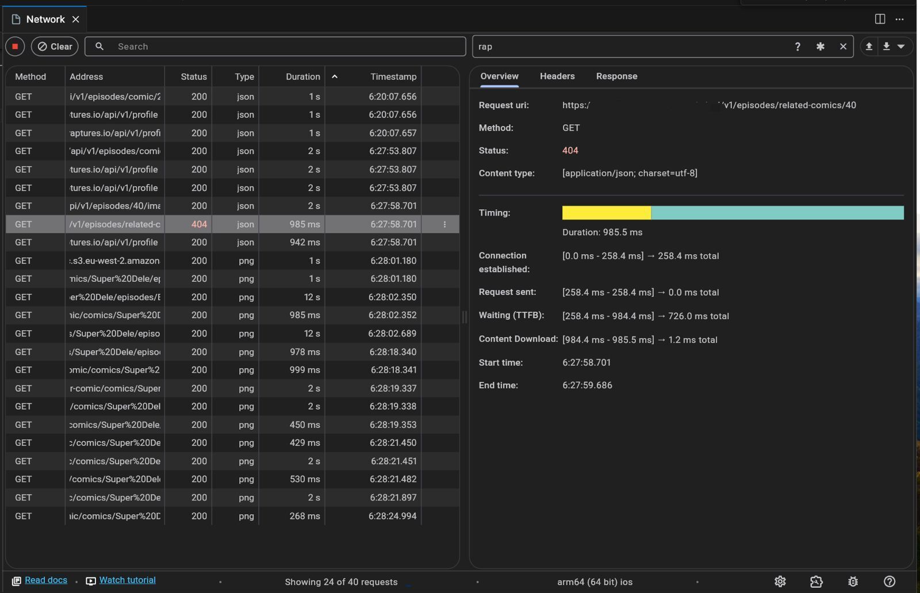920x593 pixels.
Task: Click the docs book icon
Action: (x=16, y=581)
